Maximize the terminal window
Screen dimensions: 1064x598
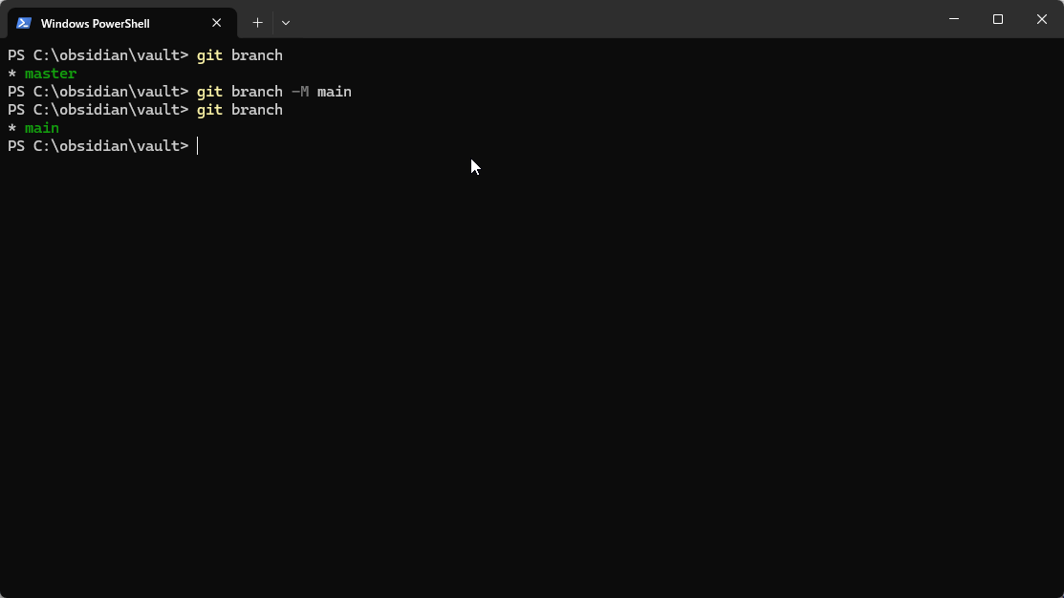(997, 19)
